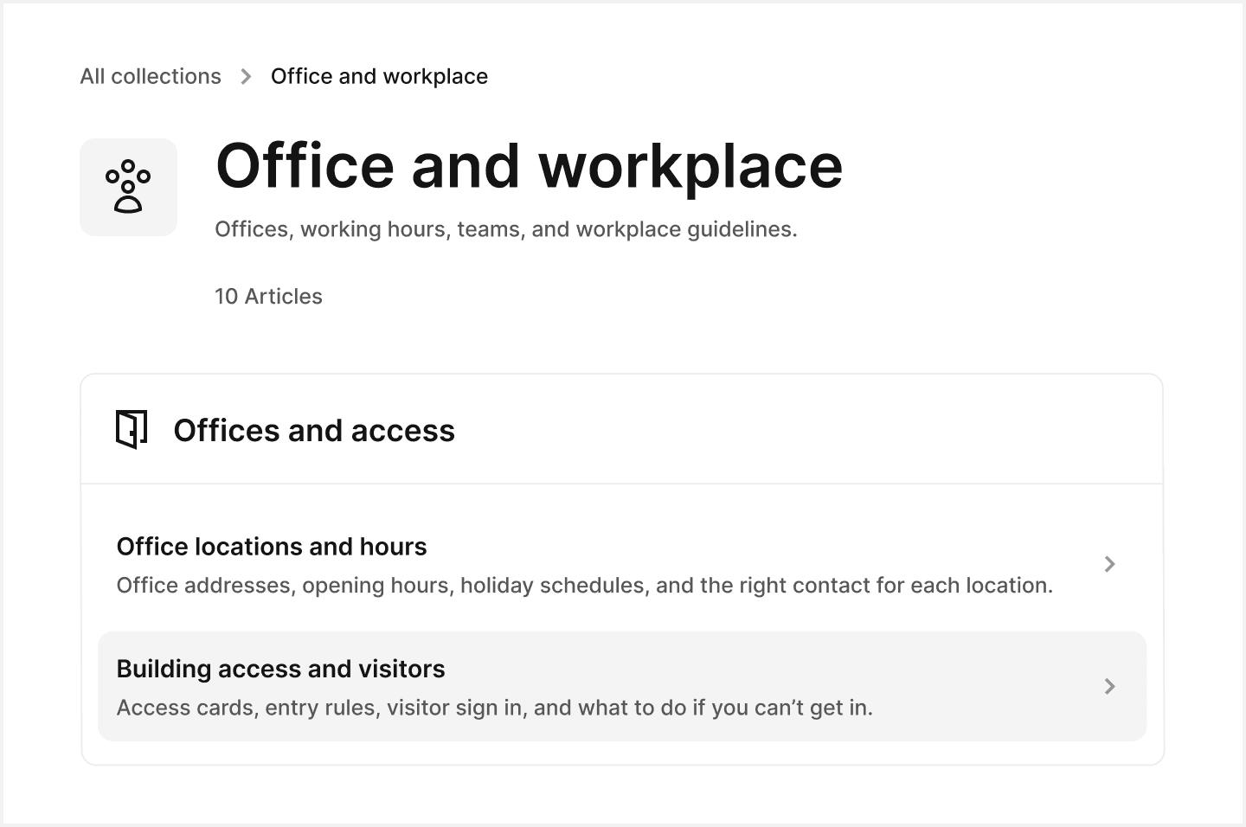Click the collection description text under the title
Image resolution: width=1246 pixels, height=827 pixels.
coord(506,228)
